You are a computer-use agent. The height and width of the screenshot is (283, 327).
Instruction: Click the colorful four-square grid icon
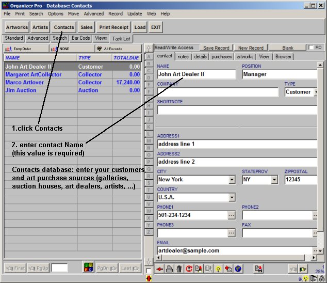click(88, 267)
